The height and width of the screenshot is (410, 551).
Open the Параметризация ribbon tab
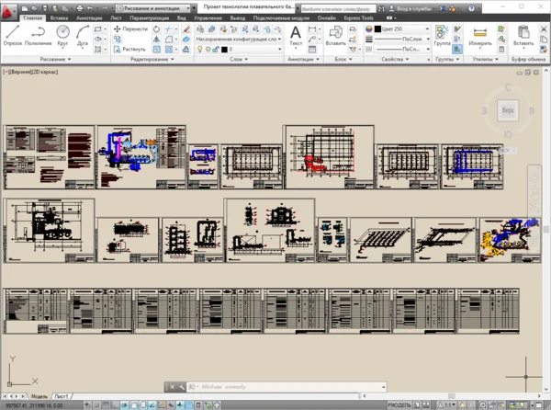pos(149,18)
